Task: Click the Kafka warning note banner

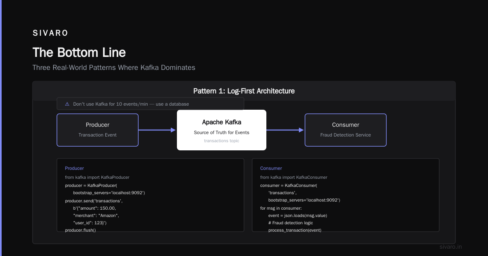Action: click(150, 104)
